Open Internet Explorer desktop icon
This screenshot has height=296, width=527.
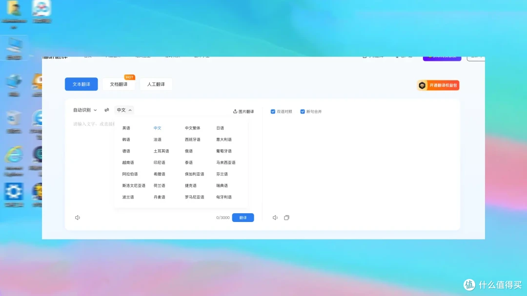pyautogui.click(x=14, y=155)
